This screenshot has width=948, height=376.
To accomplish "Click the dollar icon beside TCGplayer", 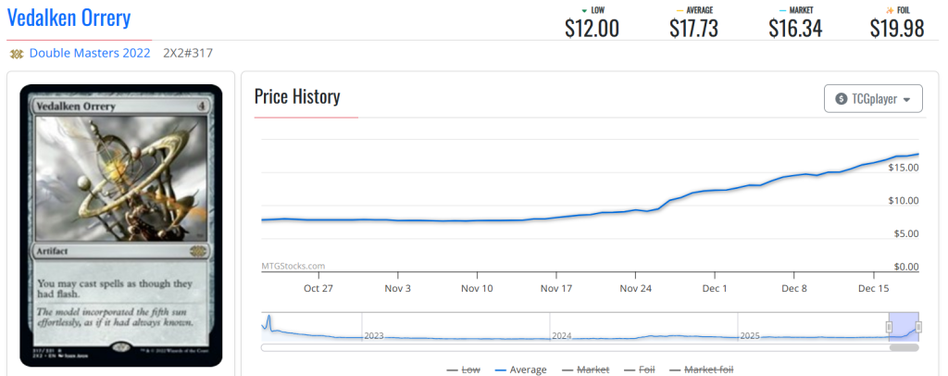I will (x=841, y=99).
